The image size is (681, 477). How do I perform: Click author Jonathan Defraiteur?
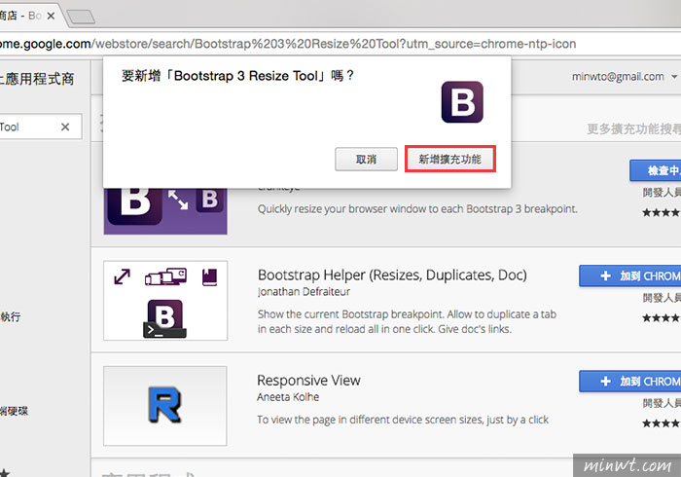pyautogui.click(x=304, y=291)
